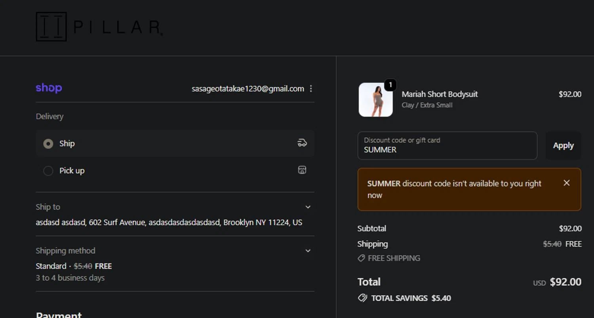The image size is (594, 318).
Task: Click the quantity badge on product image
Action: (x=390, y=85)
